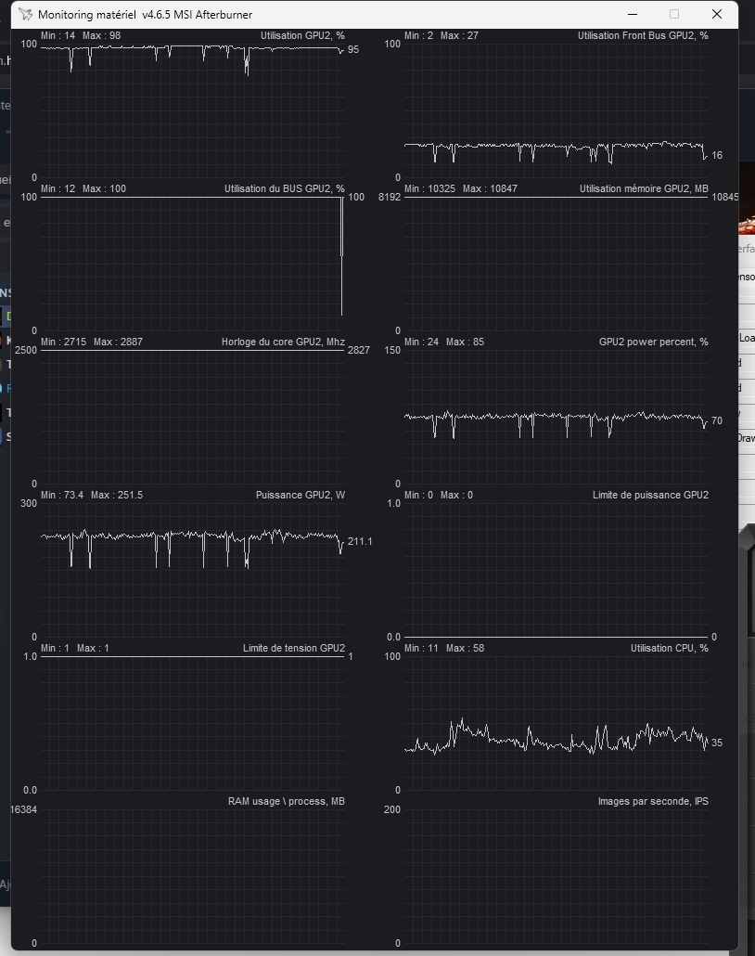This screenshot has height=956, width=755.
Task: Select the RAM usage \ process graph
Action: (x=191, y=877)
